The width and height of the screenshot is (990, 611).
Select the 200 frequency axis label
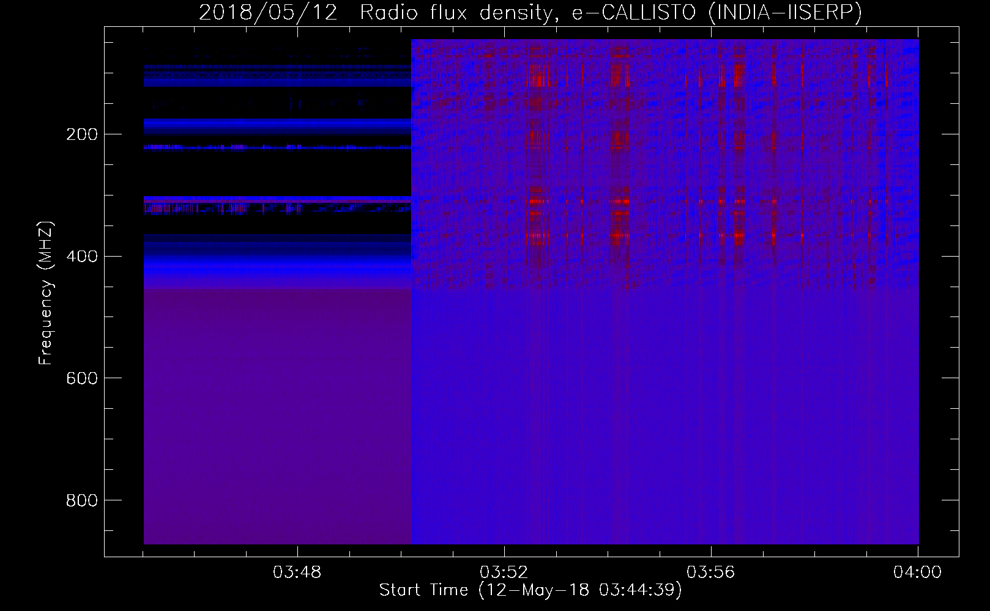(x=82, y=134)
